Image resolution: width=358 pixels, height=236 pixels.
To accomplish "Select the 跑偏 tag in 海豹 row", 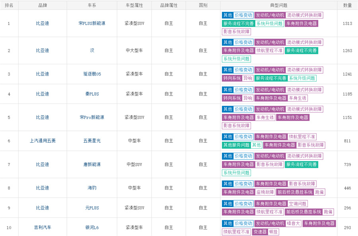I will tap(319, 192).
